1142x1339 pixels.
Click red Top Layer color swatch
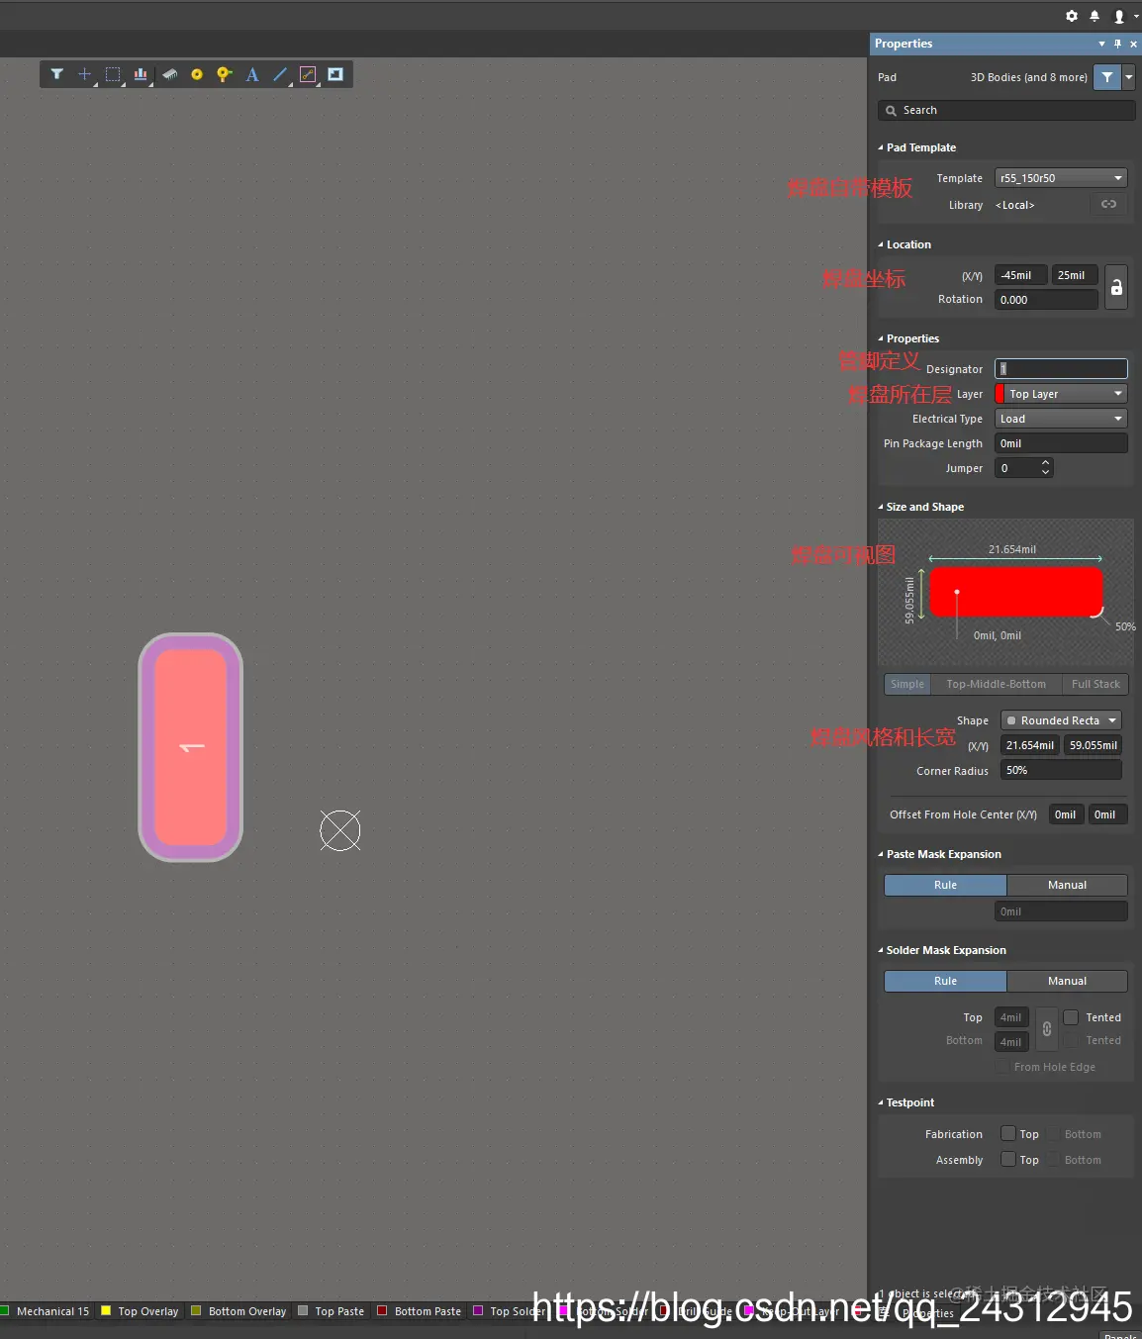[999, 394]
